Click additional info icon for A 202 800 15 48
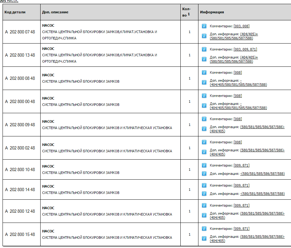 tap(204, 238)
